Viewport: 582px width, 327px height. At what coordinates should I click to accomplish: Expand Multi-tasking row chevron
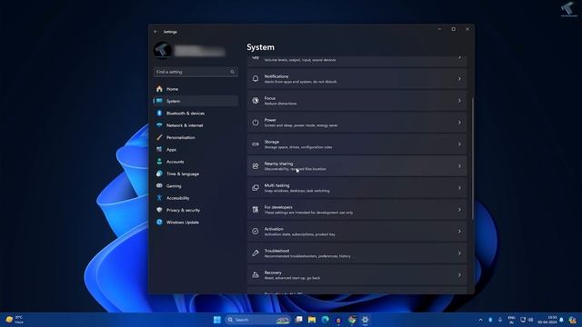(x=459, y=188)
